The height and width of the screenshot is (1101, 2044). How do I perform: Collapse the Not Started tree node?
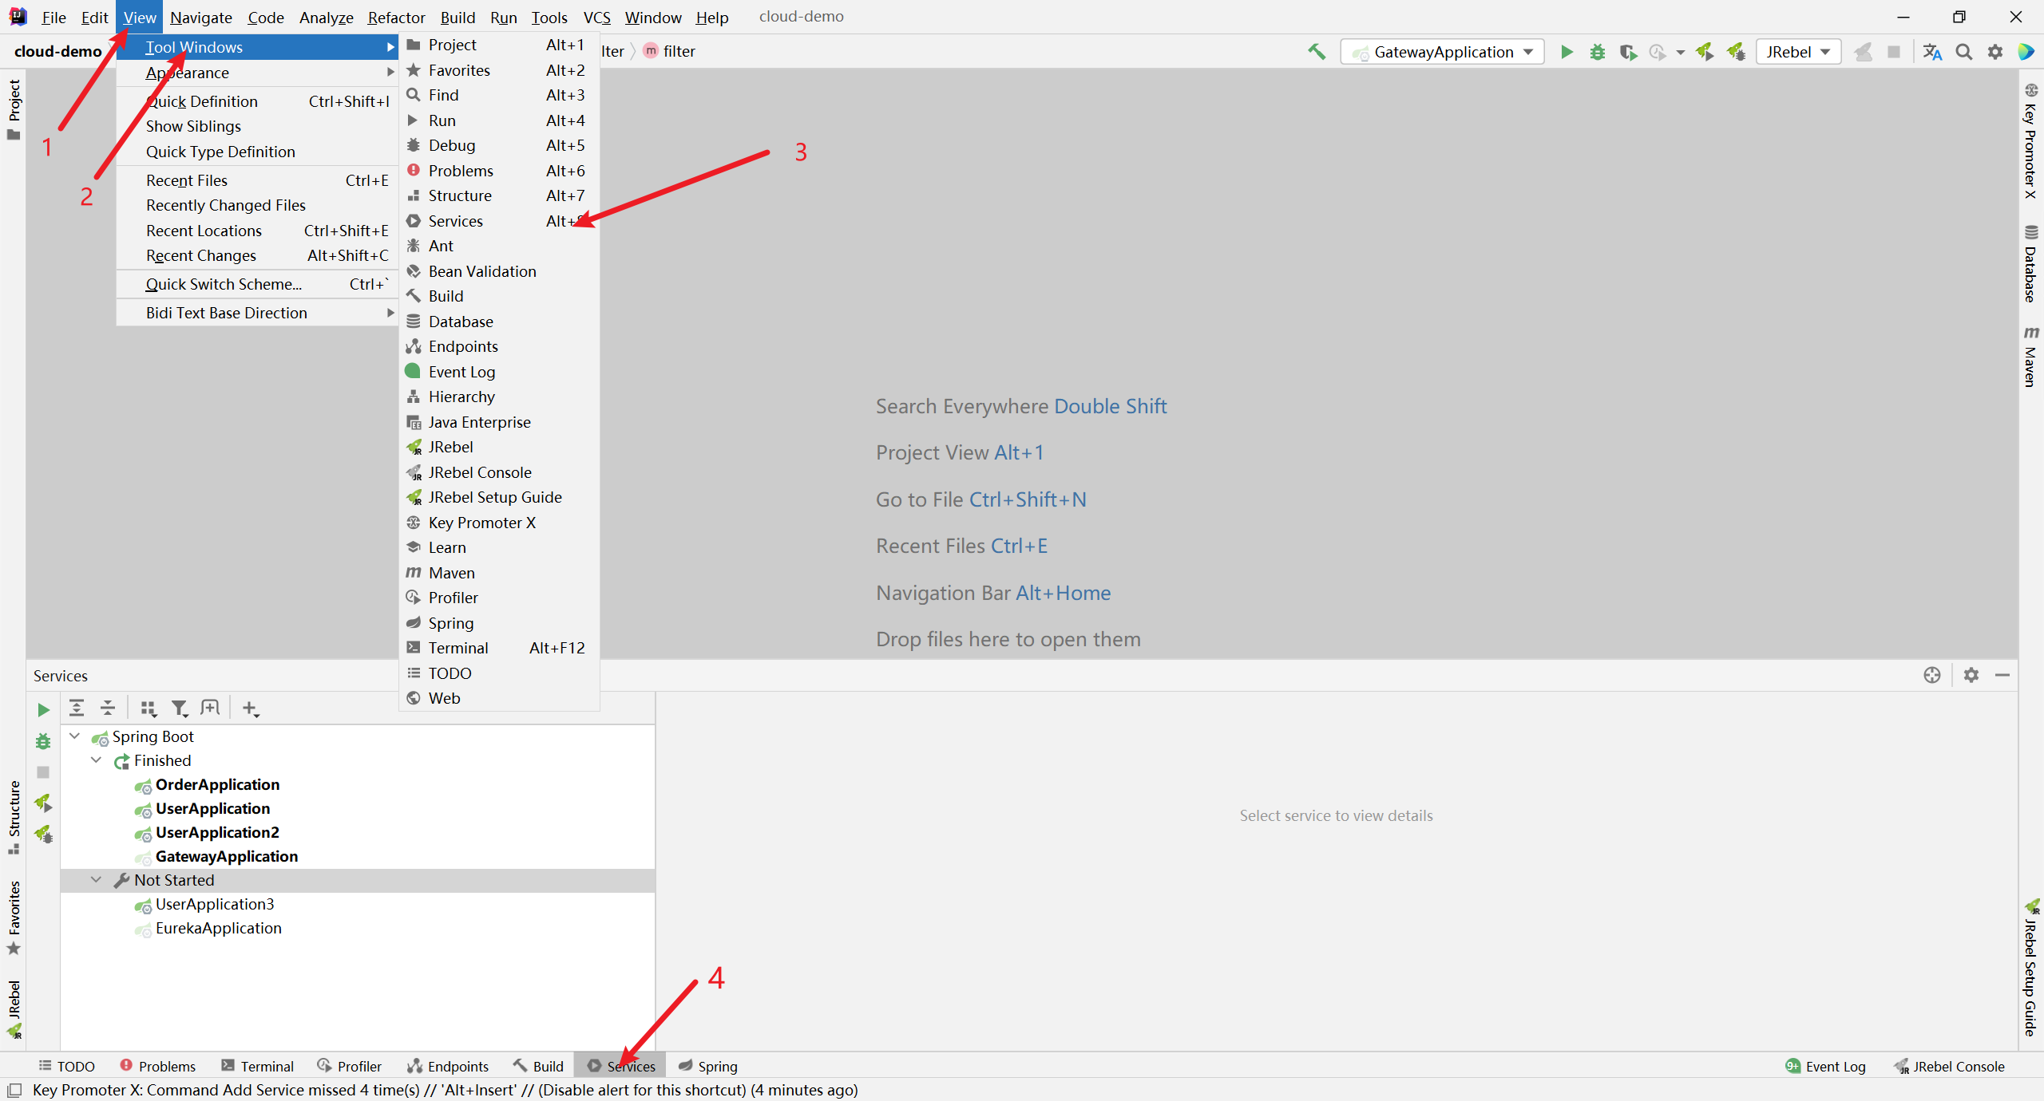pos(97,880)
